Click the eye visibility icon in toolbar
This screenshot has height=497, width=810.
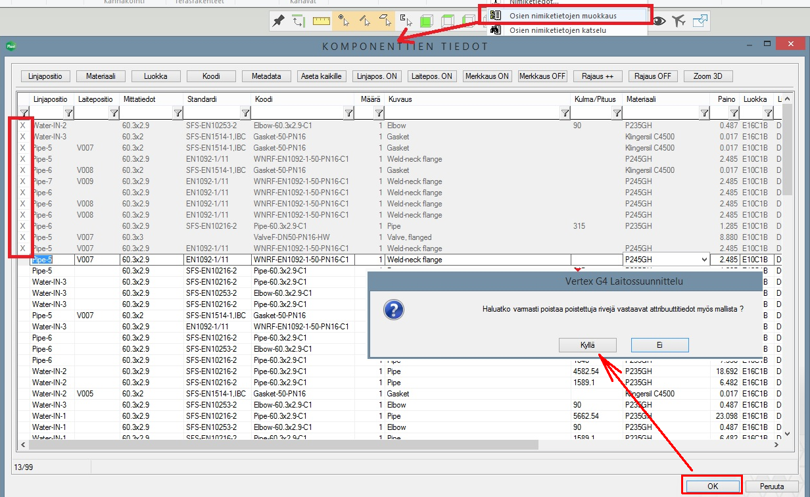tap(659, 21)
